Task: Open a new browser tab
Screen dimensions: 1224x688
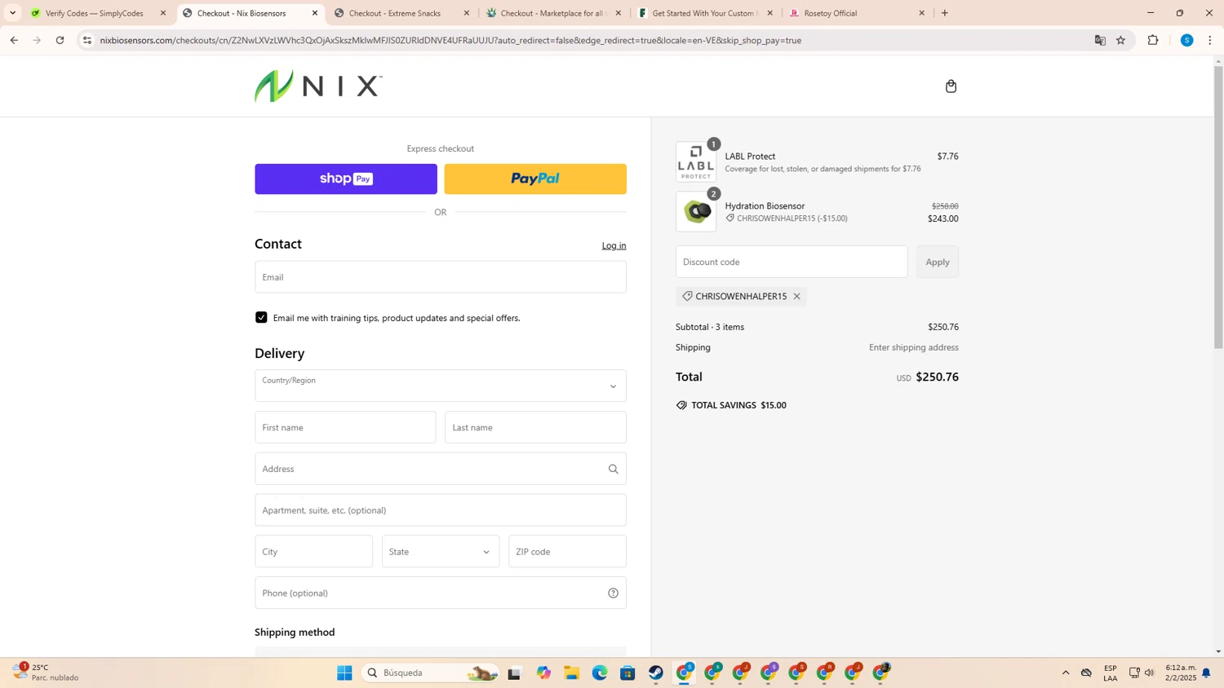Action: tap(945, 13)
